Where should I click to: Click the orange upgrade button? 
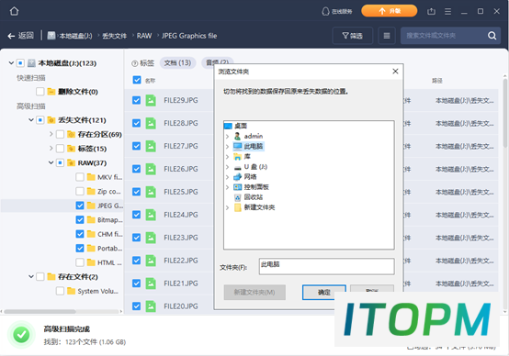pos(390,11)
